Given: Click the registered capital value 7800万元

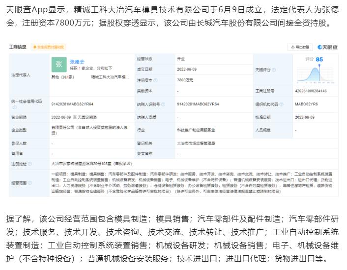Looking at the screenshot, I should [185, 80].
